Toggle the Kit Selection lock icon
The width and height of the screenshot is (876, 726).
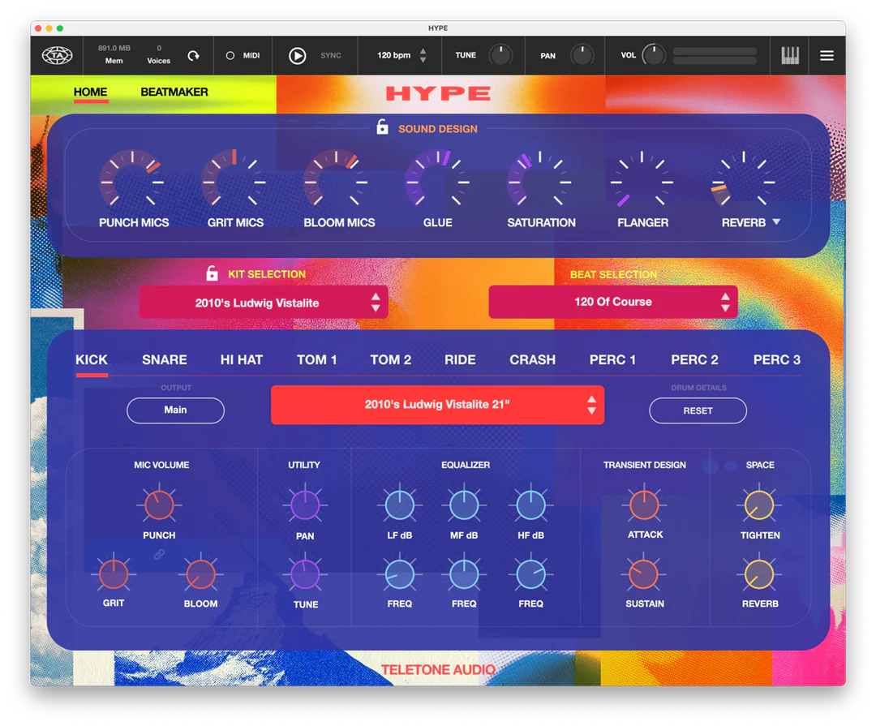coord(212,273)
